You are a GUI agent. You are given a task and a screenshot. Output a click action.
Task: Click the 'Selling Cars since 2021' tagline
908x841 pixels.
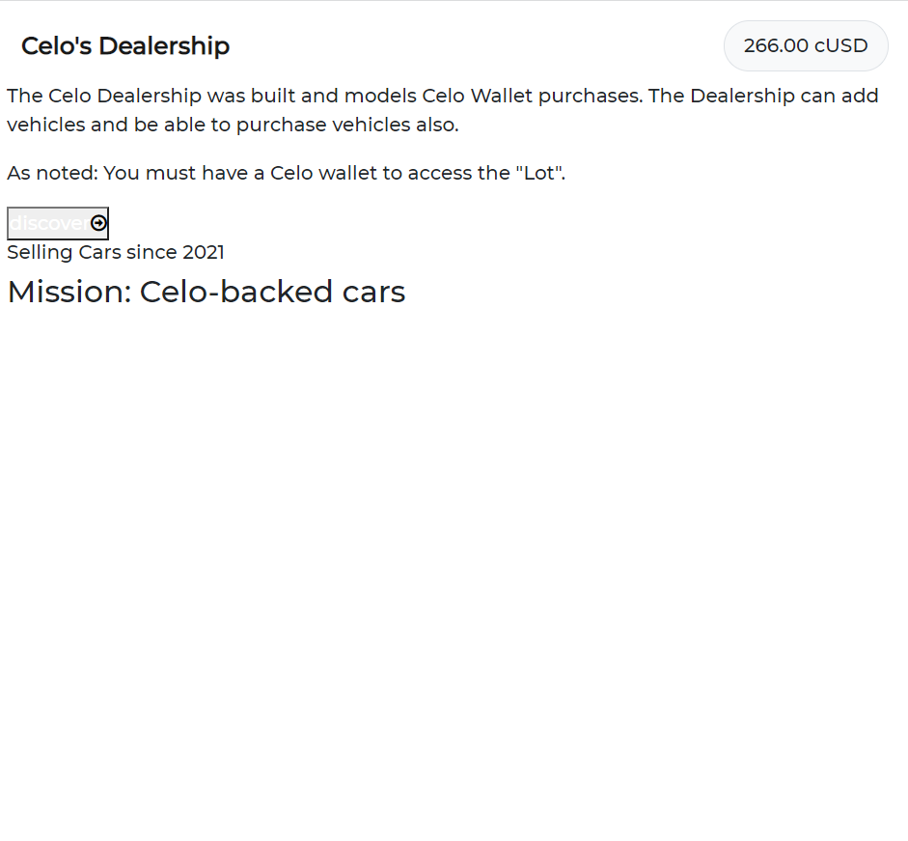[115, 252]
